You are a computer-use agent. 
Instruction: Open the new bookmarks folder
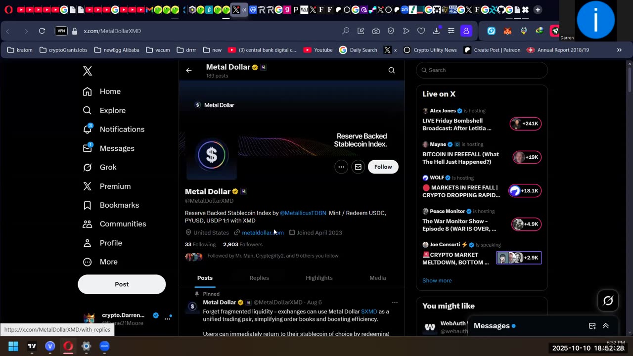pyautogui.click(x=212, y=50)
